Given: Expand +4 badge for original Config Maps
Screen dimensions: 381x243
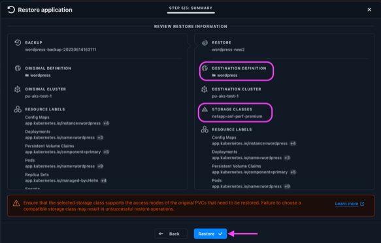Looking at the screenshot, I should coord(106,123).
